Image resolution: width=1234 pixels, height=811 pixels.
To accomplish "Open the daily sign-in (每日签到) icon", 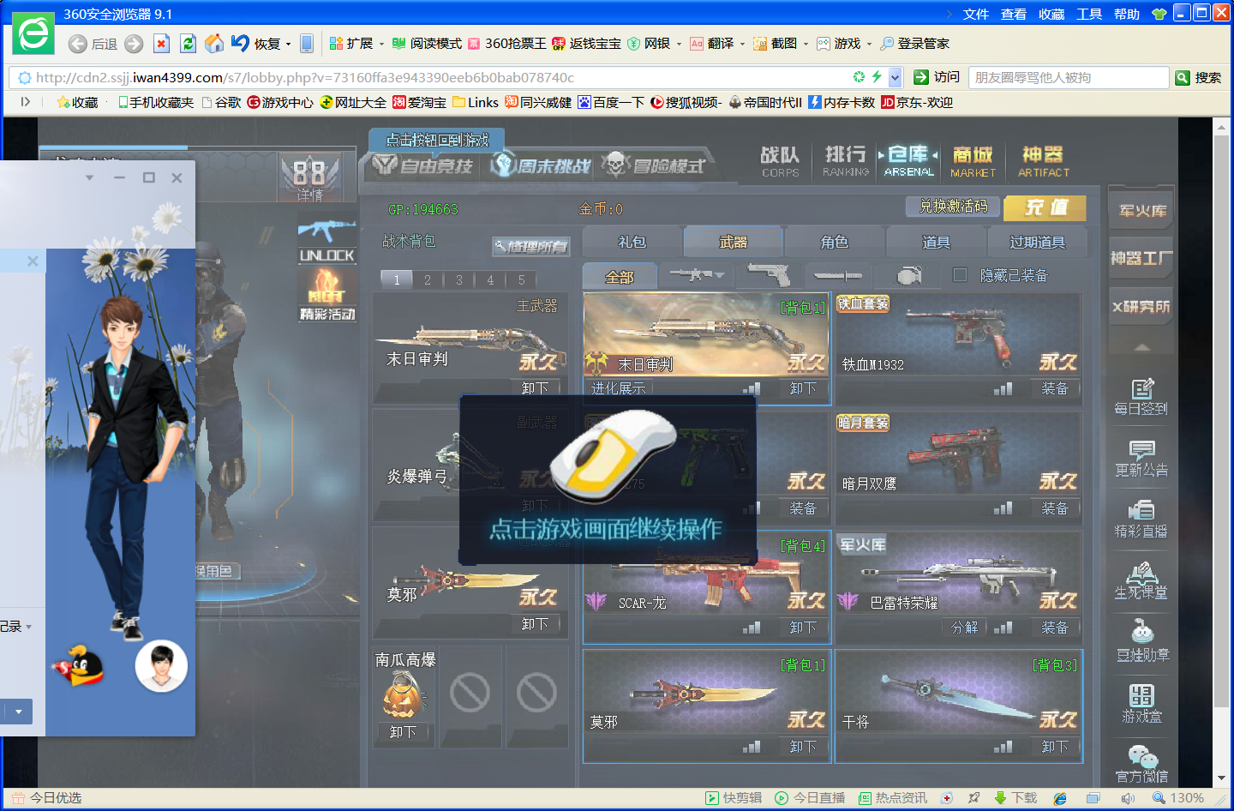I will click(1141, 397).
